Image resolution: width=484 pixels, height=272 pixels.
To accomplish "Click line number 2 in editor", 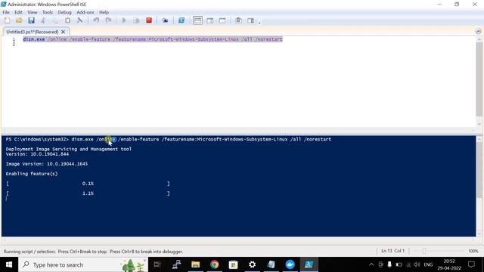I will 14,45.
